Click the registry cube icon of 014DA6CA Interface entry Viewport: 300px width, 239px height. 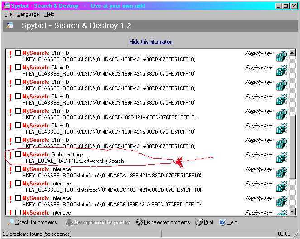click(281, 172)
